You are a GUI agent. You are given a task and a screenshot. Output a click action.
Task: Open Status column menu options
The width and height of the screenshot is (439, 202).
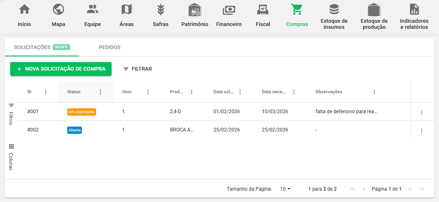click(x=101, y=92)
